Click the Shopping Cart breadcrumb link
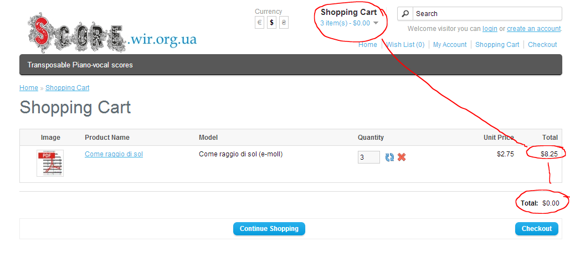 coord(67,88)
